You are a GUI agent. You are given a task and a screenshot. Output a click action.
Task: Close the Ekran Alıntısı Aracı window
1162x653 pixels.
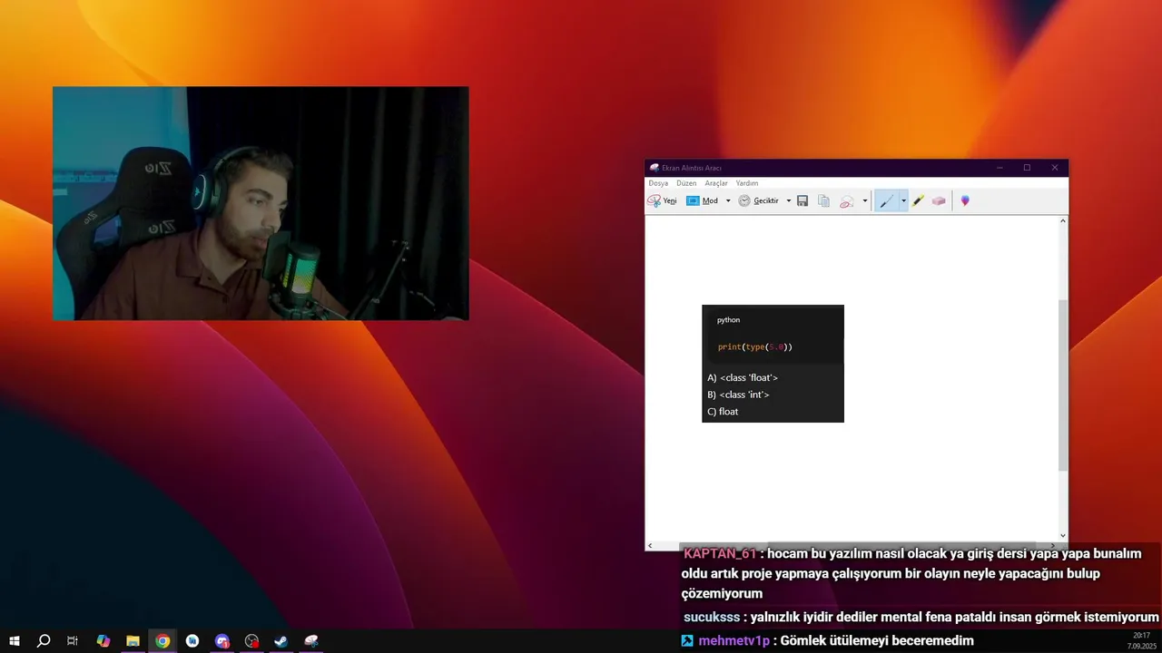click(x=1055, y=168)
